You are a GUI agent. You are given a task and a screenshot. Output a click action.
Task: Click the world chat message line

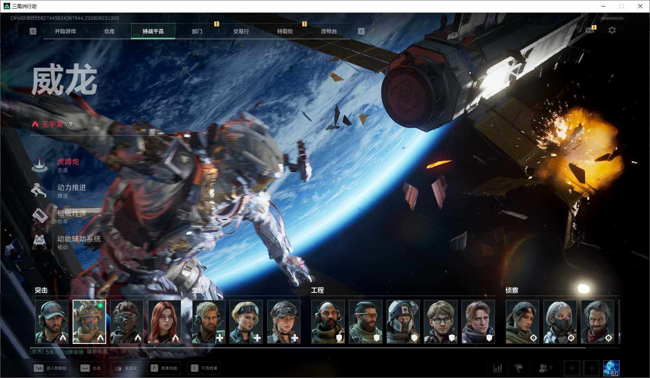pyautogui.click(x=69, y=352)
